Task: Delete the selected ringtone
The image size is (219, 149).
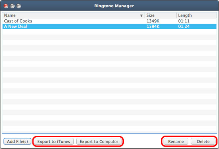Action: [x=203, y=141]
